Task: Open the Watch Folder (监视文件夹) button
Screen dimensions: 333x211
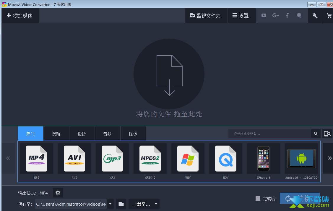Action: [206, 15]
